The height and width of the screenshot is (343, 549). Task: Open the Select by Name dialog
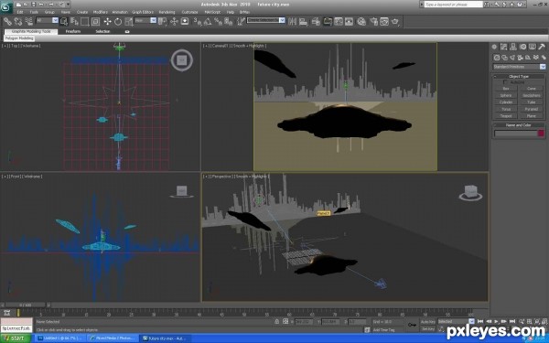[74, 22]
